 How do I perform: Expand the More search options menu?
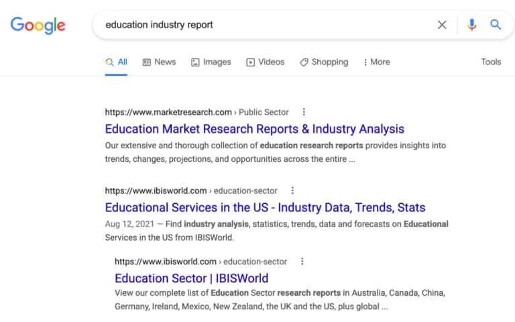coord(377,62)
